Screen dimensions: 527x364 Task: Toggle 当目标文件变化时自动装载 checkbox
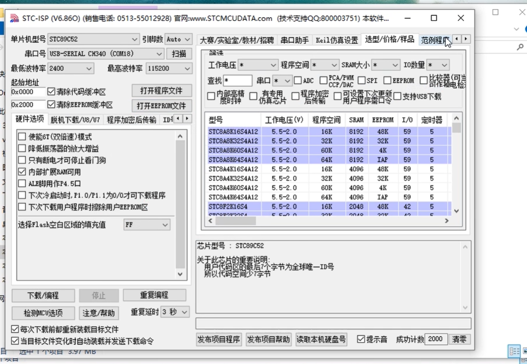click(x=15, y=341)
